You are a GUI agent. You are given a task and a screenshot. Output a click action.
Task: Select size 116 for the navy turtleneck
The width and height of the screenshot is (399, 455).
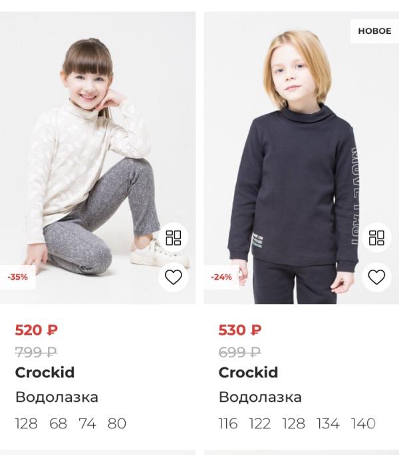coord(228,424)
